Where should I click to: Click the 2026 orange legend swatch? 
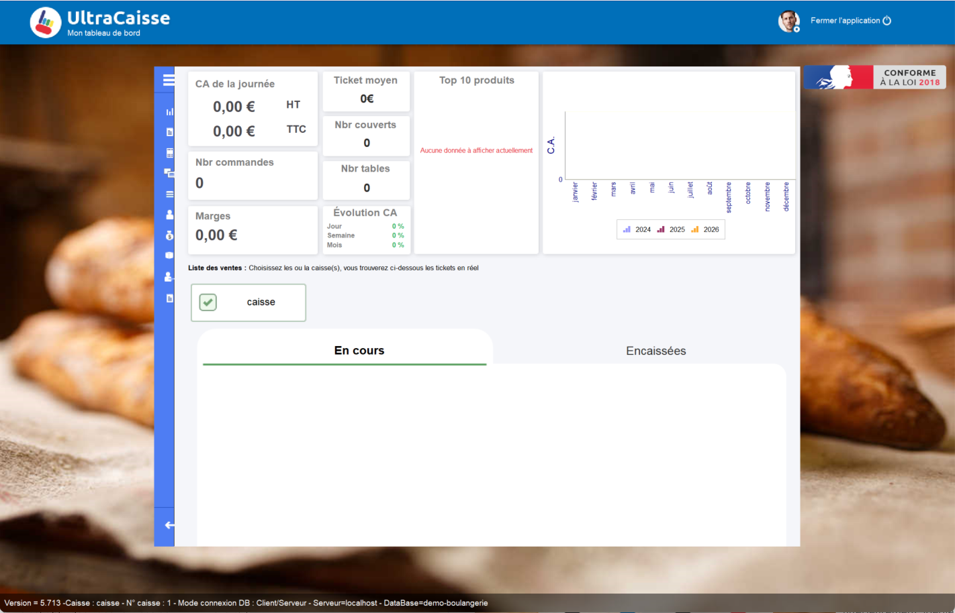coord(695,230)
